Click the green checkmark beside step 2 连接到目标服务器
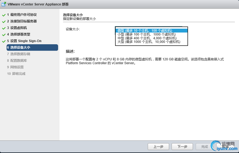239x153 pixels. [4, 22]
